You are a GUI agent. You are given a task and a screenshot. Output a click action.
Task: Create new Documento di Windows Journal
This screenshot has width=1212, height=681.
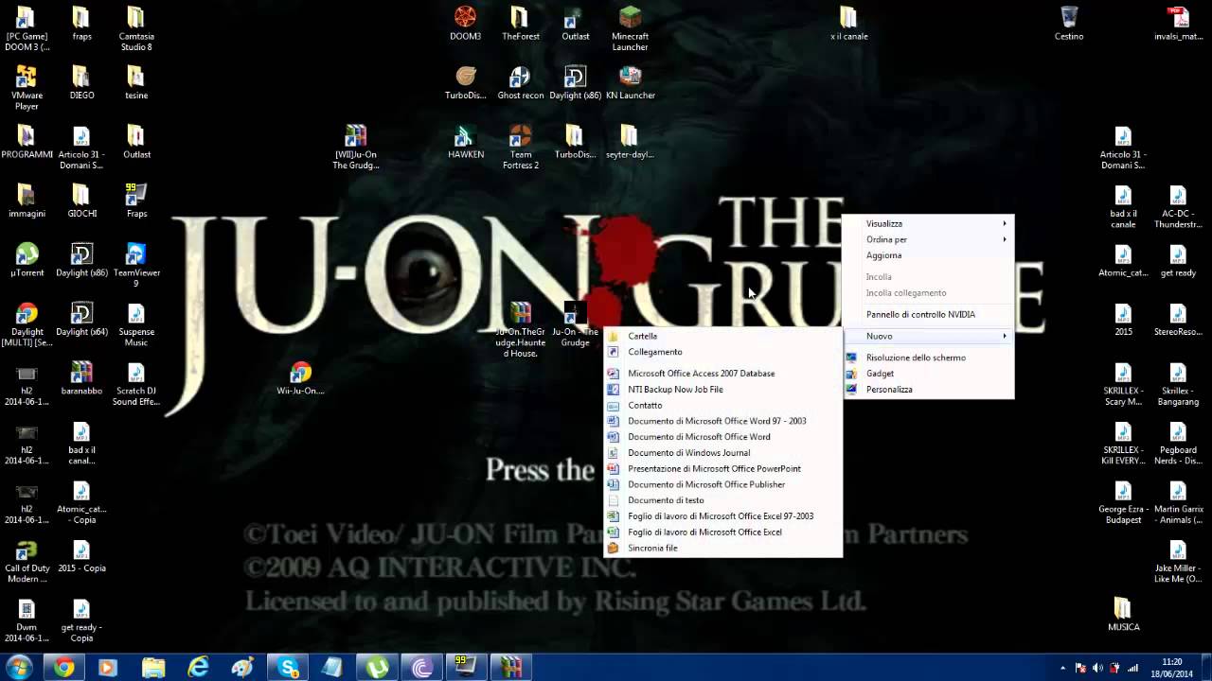(x=722, y=453)
